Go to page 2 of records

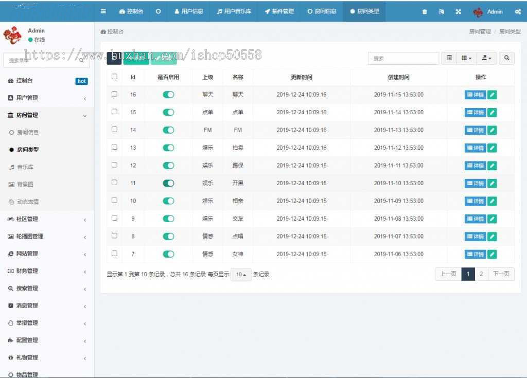tap(481, 274)
